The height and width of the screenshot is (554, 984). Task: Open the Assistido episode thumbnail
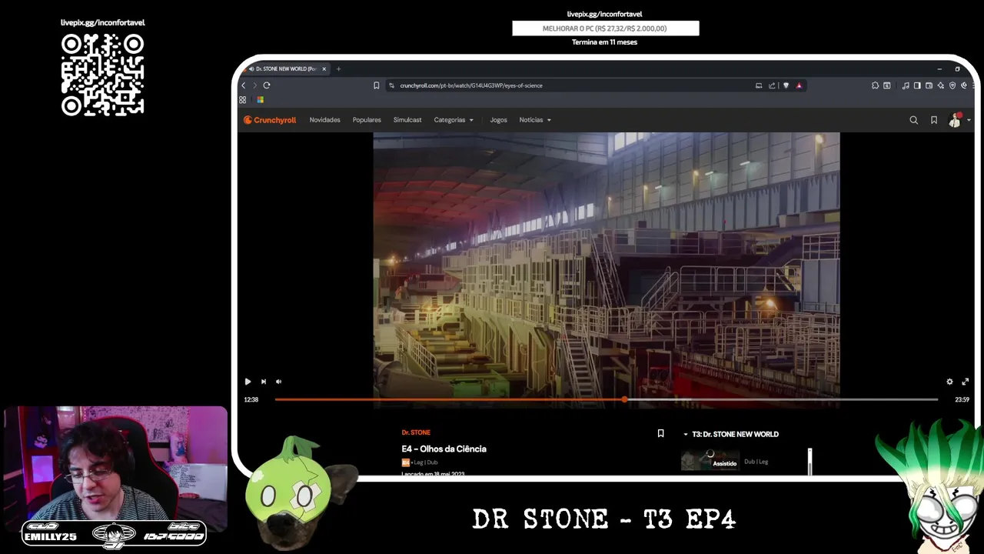(710, 461)
